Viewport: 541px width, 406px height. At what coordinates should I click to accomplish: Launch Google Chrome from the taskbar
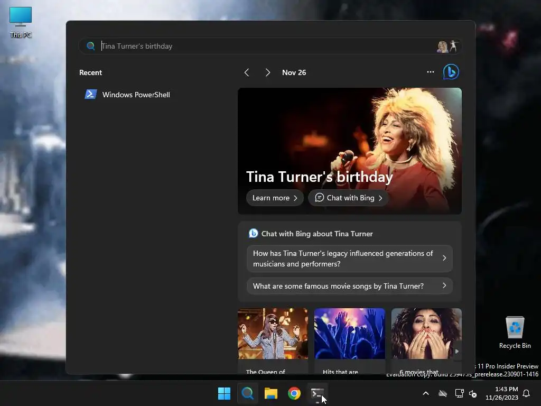pos(294,393)
